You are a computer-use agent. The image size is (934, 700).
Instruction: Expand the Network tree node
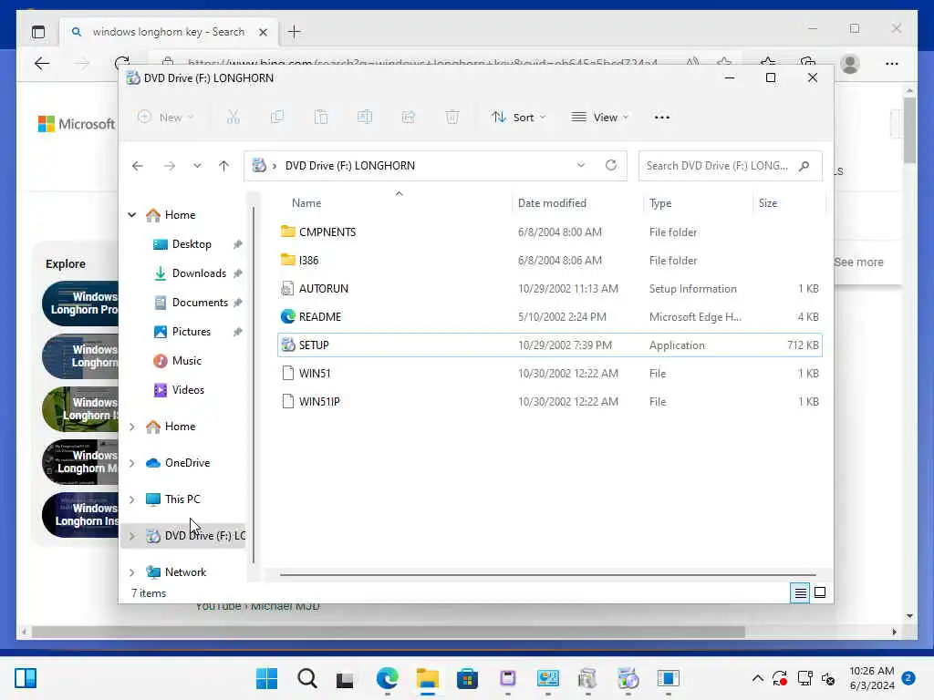132,572
